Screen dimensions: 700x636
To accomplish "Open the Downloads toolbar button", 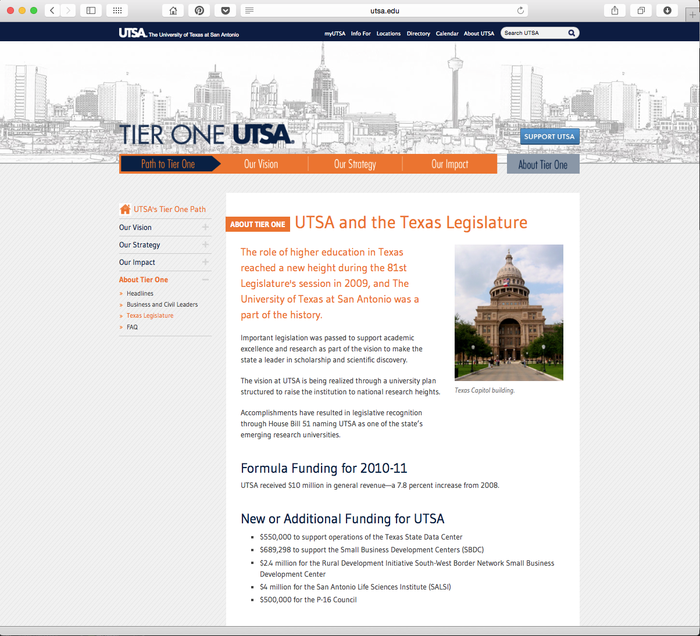I will [x=667, y=10].
